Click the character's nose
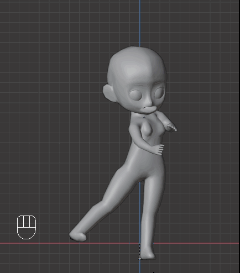 (149, 103)
